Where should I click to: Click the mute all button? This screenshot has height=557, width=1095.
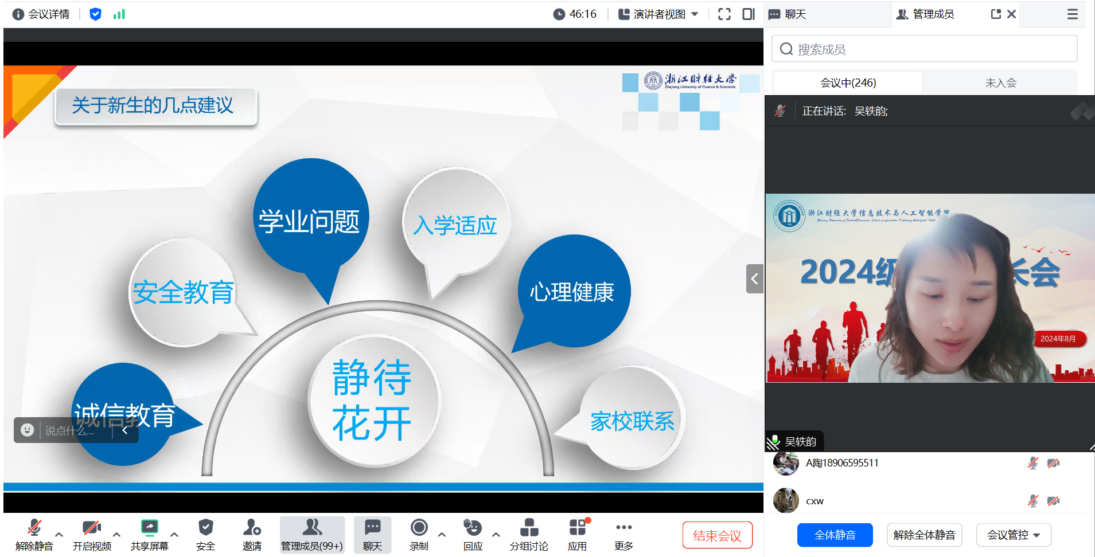coord(835,535)
